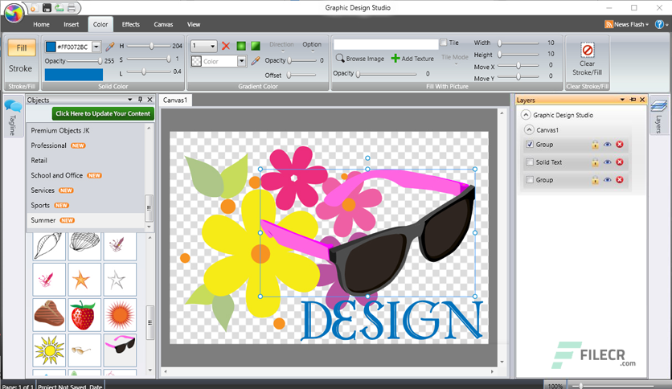Open the Layers panel options arrow
672x389 pixels.
pos(622,100)
